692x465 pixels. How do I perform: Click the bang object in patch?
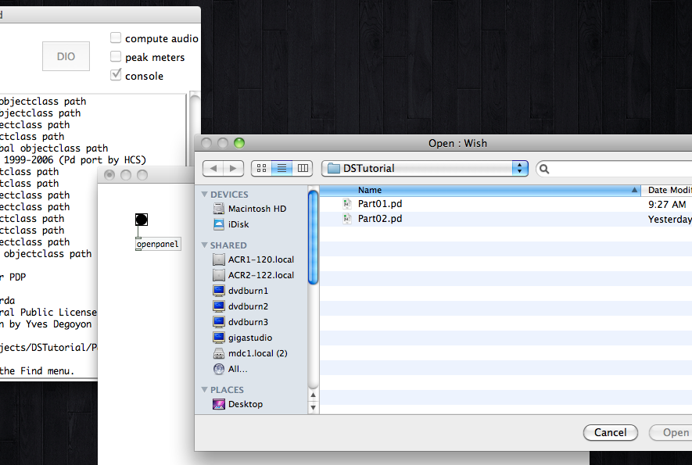[141, 220]
